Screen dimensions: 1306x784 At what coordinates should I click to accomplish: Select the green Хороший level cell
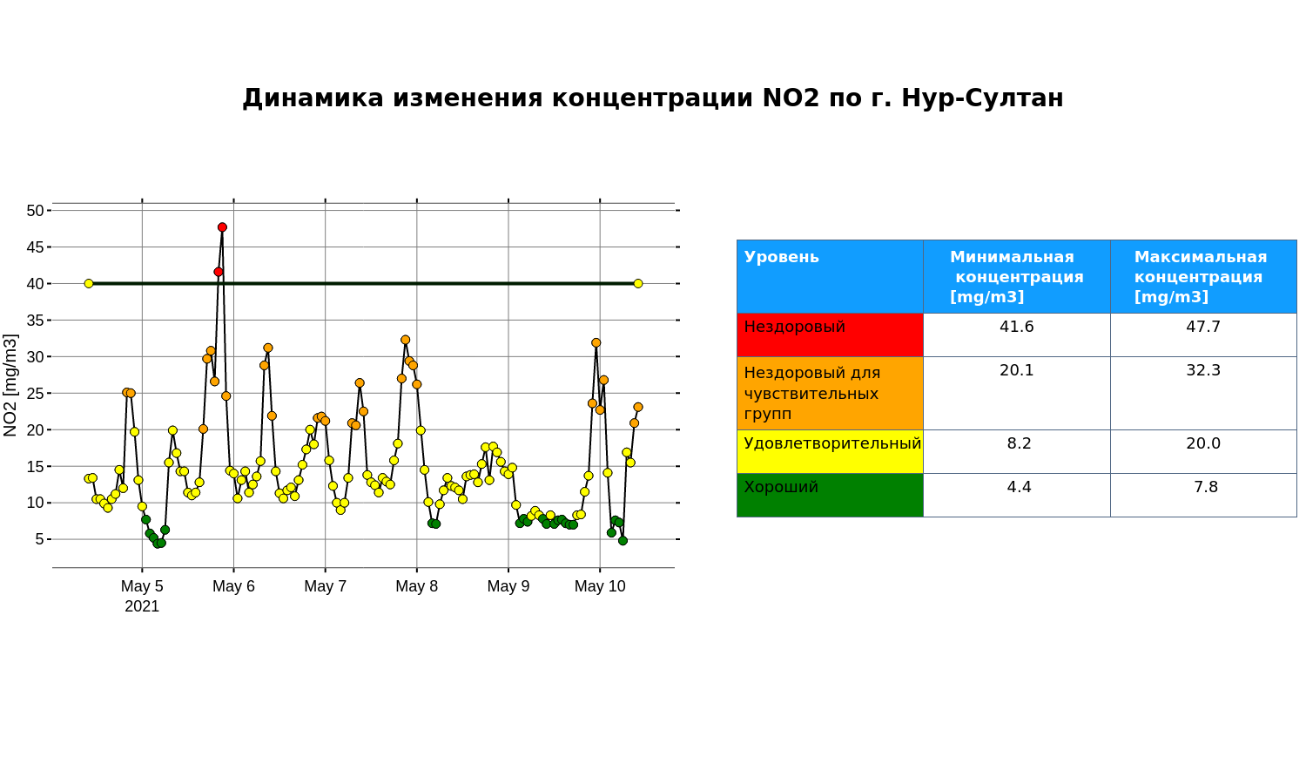coord(830,495)
